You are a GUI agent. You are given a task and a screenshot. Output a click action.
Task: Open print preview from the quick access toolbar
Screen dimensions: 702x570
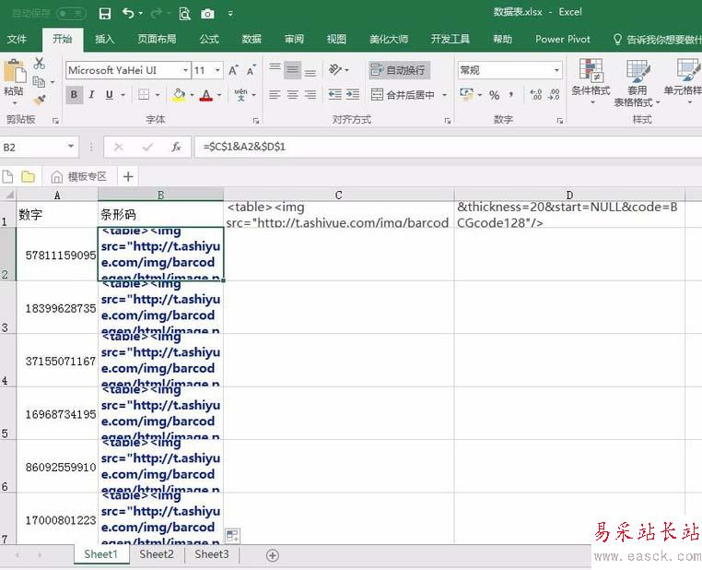point(184,14)
